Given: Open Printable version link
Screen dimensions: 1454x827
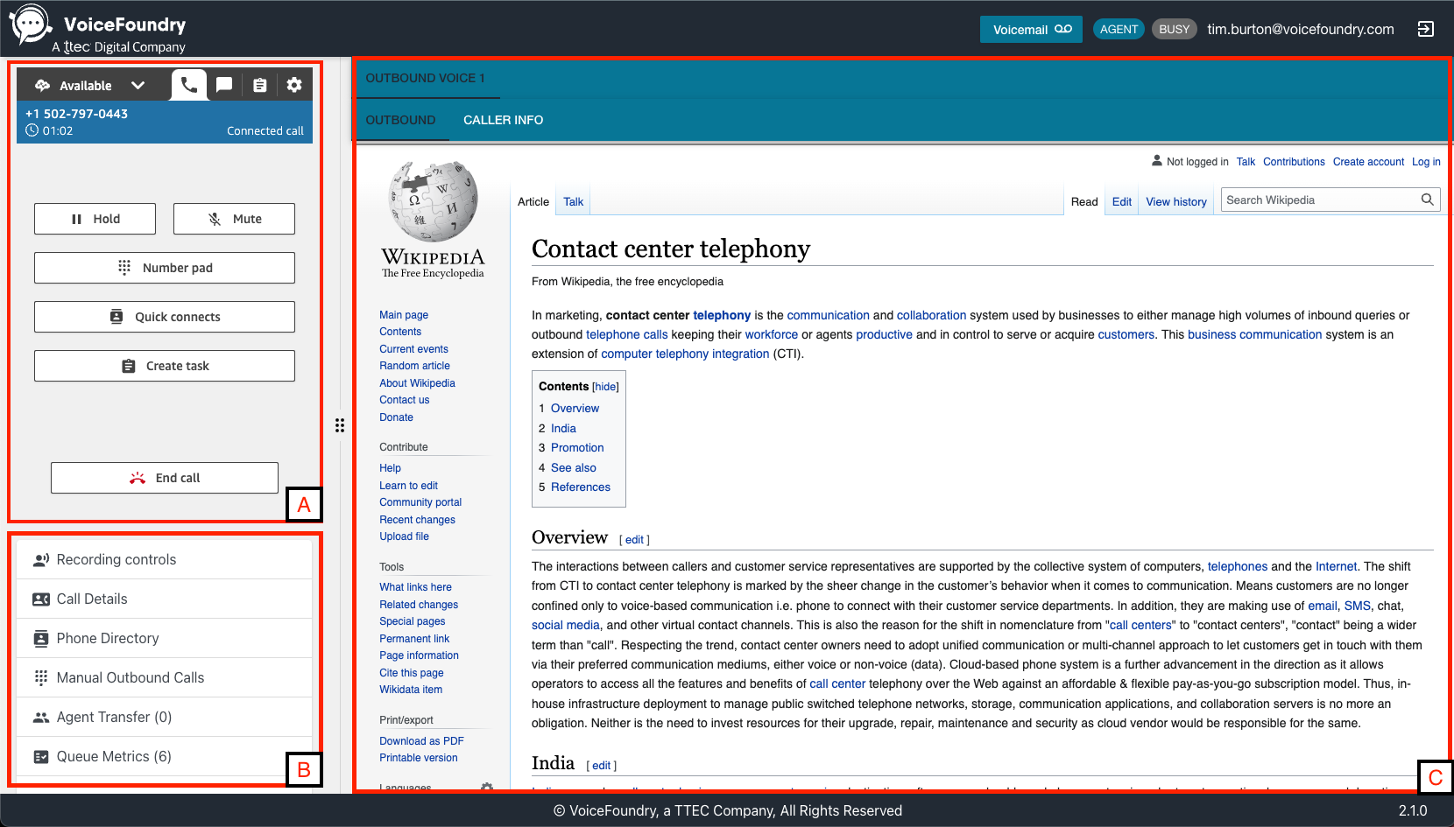Looking at the screenshot, I should click(418, 758).
